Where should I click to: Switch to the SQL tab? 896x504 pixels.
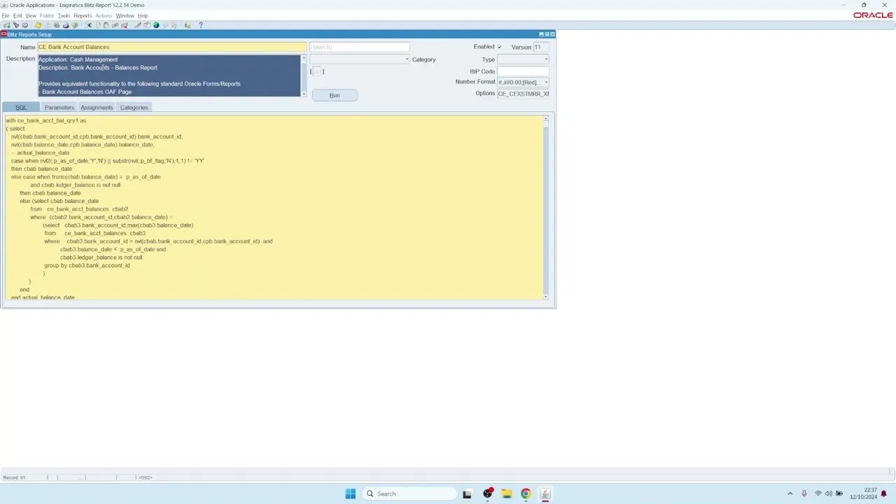[21, 107]
